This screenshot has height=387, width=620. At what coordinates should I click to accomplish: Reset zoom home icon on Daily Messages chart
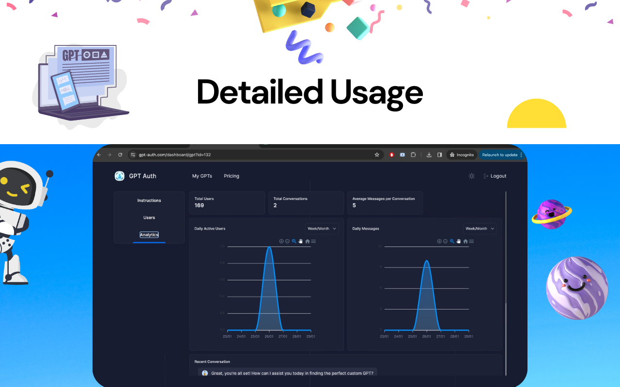tap(465, 241)
